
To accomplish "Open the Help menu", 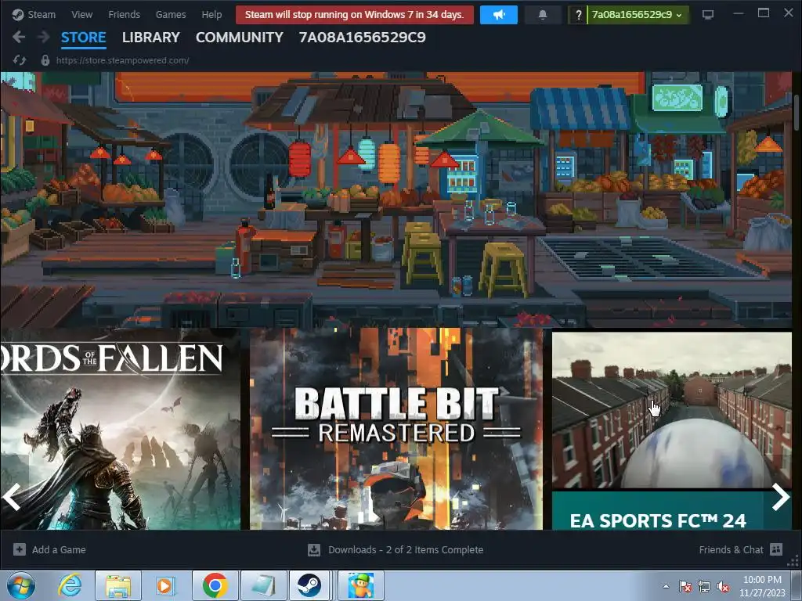I will point(211,14).
